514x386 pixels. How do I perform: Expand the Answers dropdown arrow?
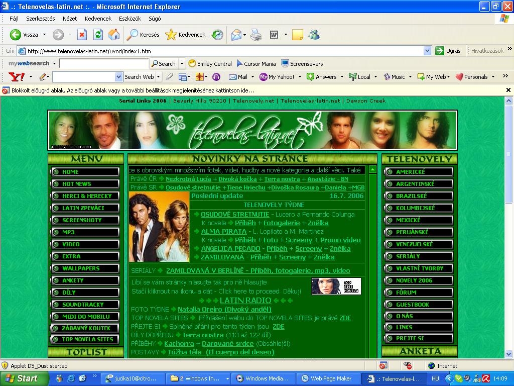[342, 77]
